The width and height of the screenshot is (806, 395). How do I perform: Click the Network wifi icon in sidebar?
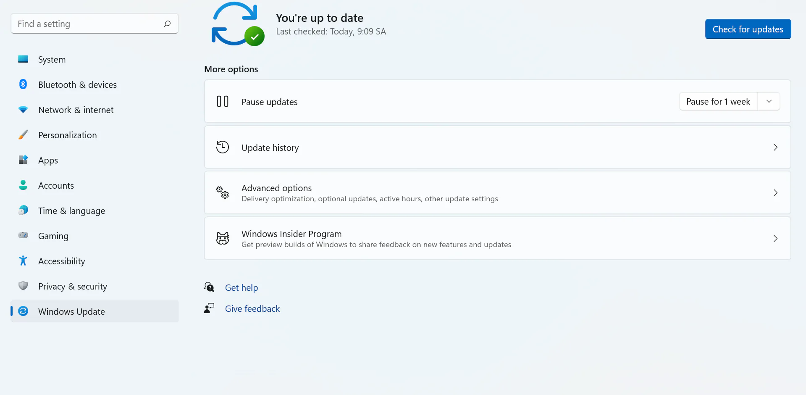(23, 109)
